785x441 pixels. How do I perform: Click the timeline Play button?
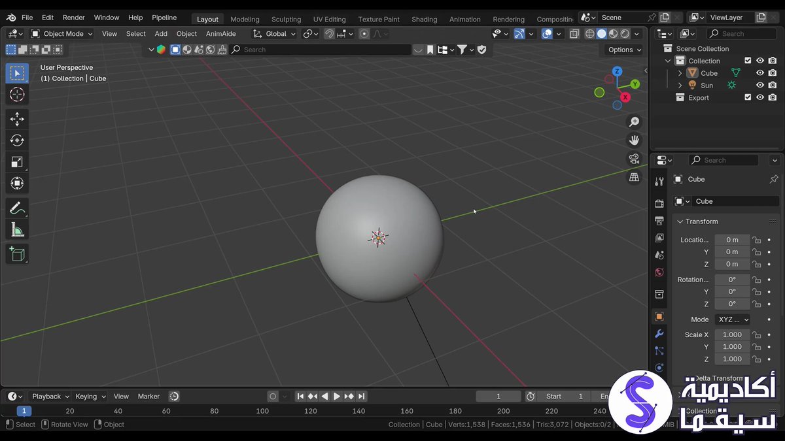pos(337,396)
